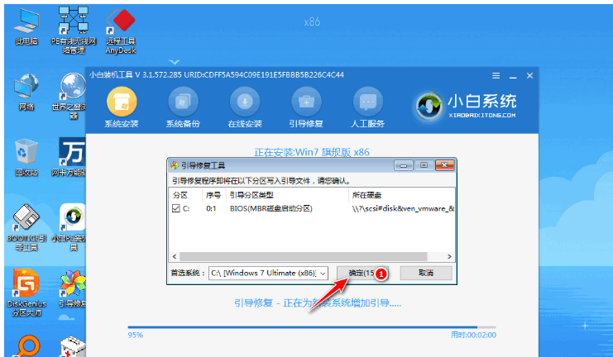
Task: Open DiskGenius partition desktop icon
Action: (x=26, y=293)
